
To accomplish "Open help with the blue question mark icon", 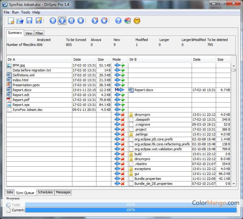I will point(118,21).
